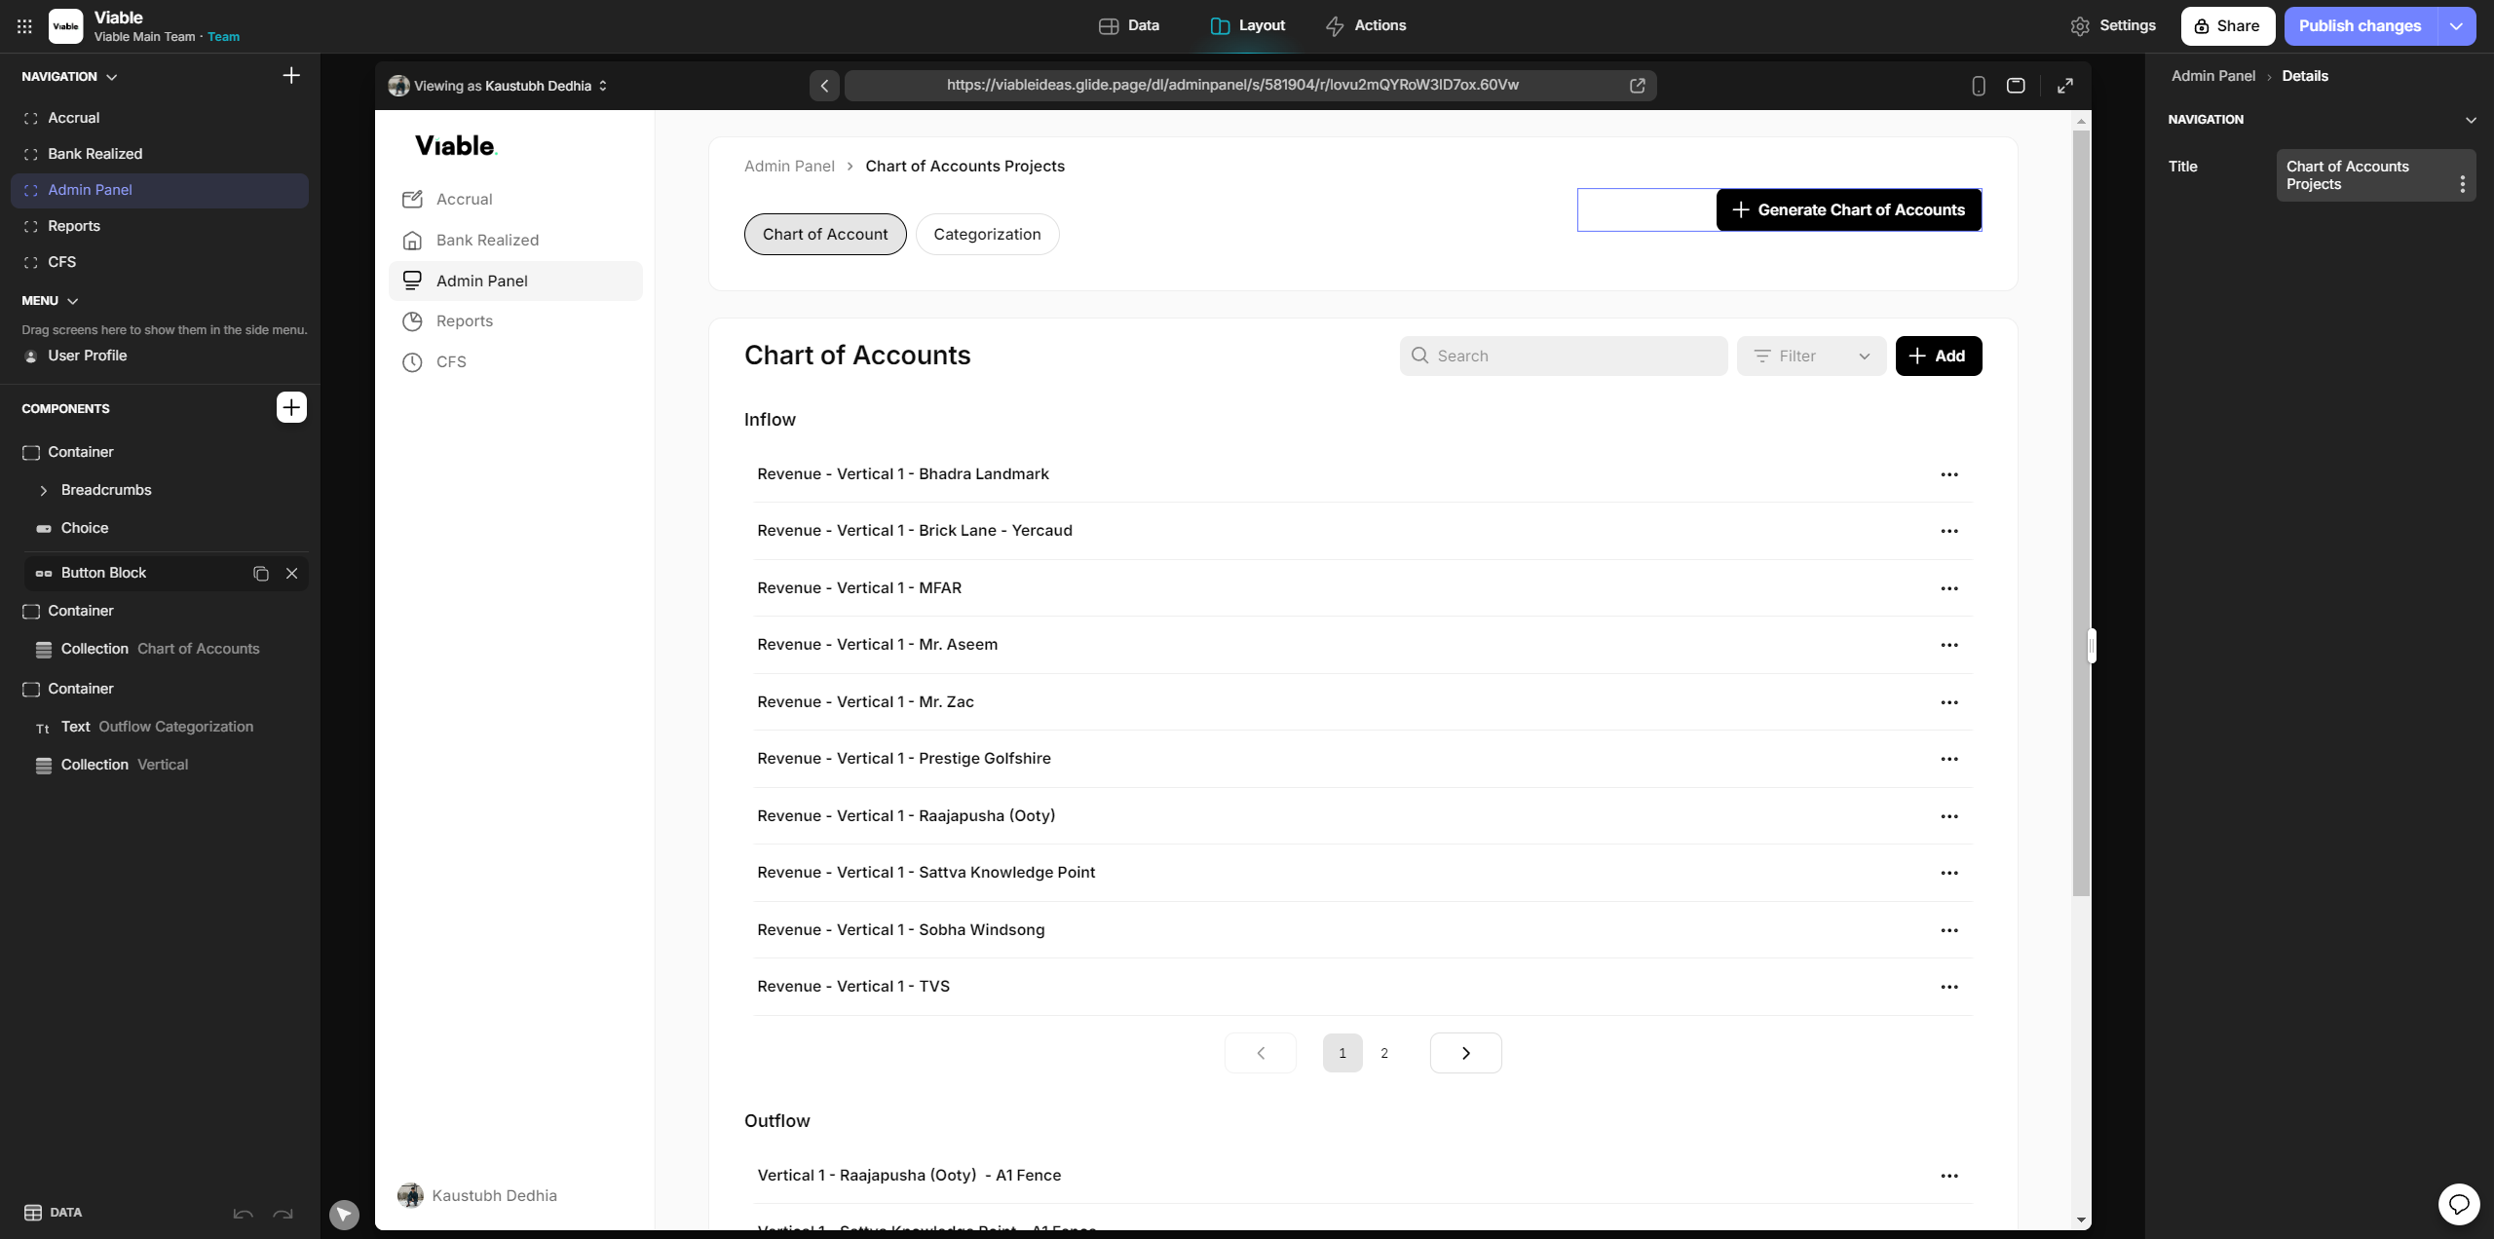
Task: Delete the Button Block component
Action: tap(291, 574)
